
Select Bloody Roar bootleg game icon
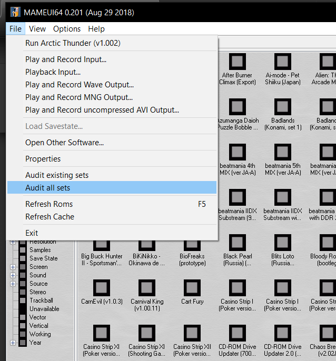click(x=328, y=243)
